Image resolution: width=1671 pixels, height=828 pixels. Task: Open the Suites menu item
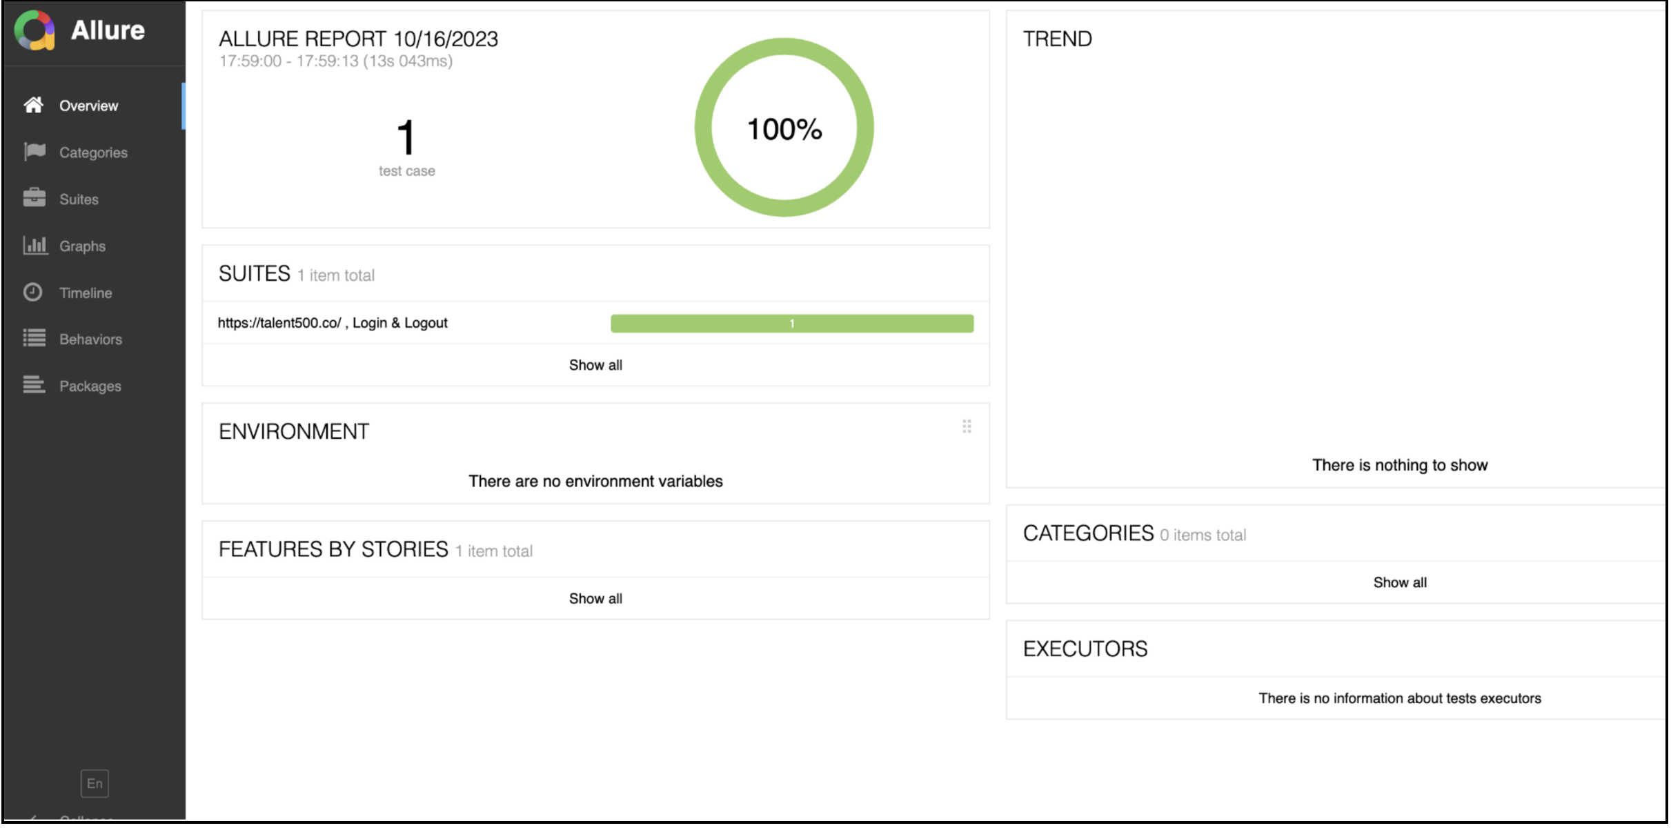click(79, 199)
